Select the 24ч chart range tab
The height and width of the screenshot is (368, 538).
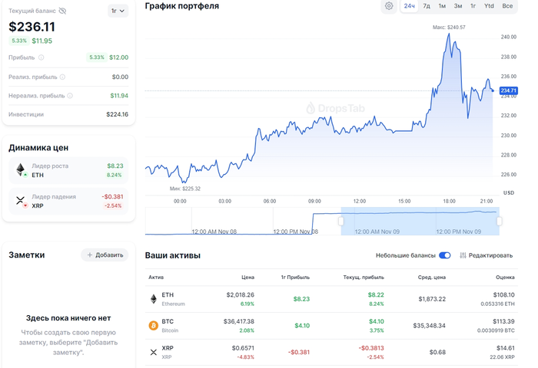(410, 6)
